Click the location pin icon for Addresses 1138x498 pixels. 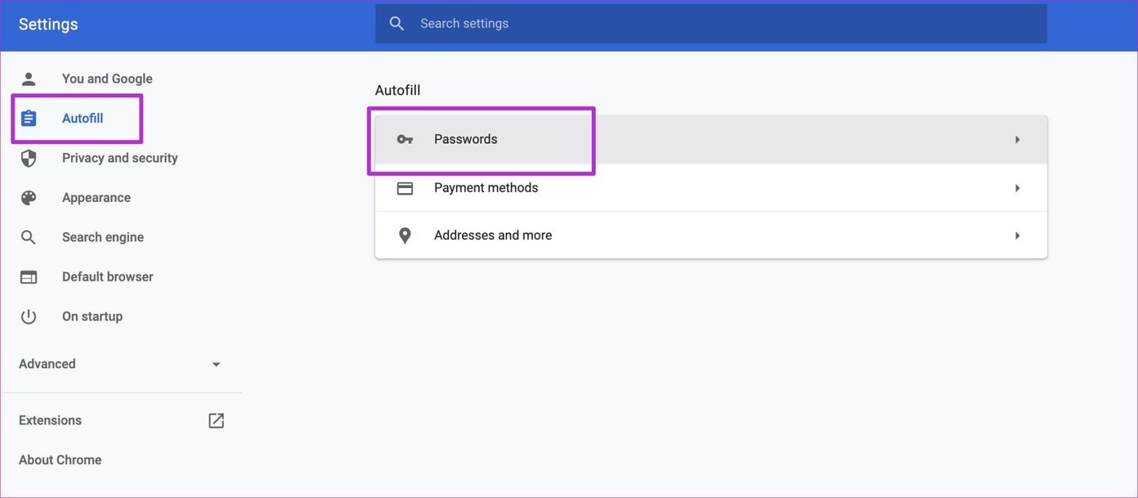(405, 236)
